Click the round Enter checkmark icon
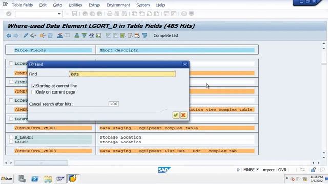The width and height of the screenshot is (328, 184). (9, 14)
